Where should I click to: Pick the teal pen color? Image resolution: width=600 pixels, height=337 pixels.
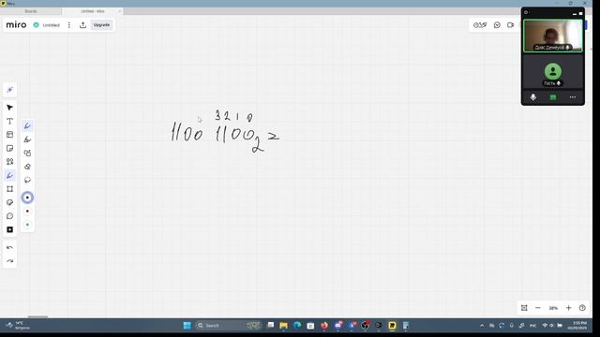pyautogui.click(x=27, y=225)
